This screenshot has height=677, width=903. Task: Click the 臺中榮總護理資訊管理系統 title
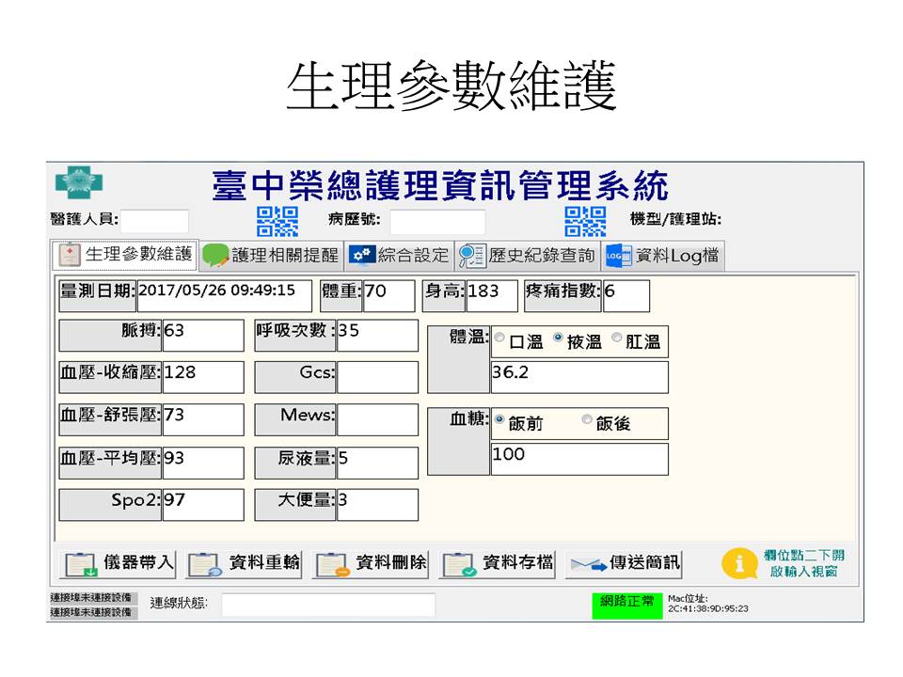pyautogui.click(x=440, y=185)
